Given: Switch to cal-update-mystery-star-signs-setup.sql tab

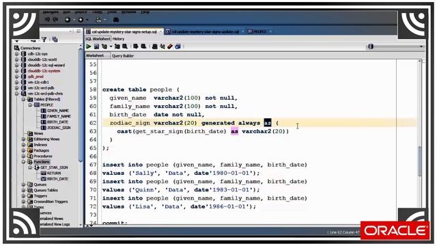Looking at the screenshot, I should coord(124,31).
